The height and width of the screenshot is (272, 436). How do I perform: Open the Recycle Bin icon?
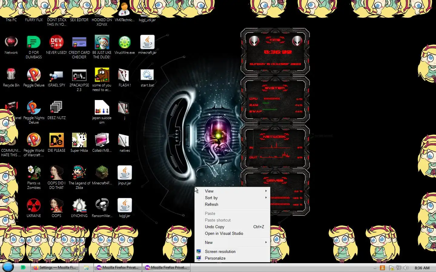pyautogui.click(x=11, y=77)
